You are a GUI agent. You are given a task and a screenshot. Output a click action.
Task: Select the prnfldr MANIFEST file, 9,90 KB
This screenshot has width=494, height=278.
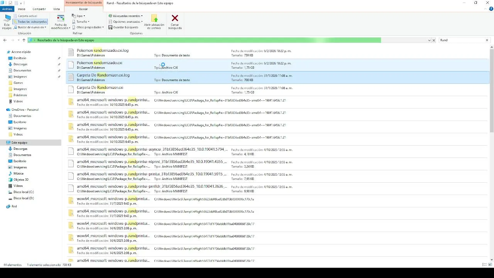tap(277, 188)
